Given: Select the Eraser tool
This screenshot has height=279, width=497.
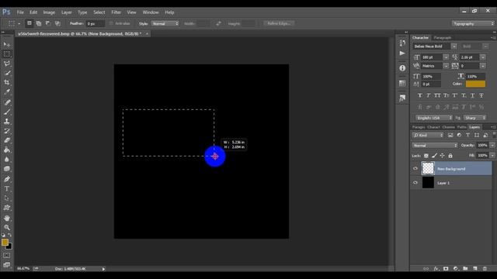Looking at the screenshot, I should click(x=7, y=140).
